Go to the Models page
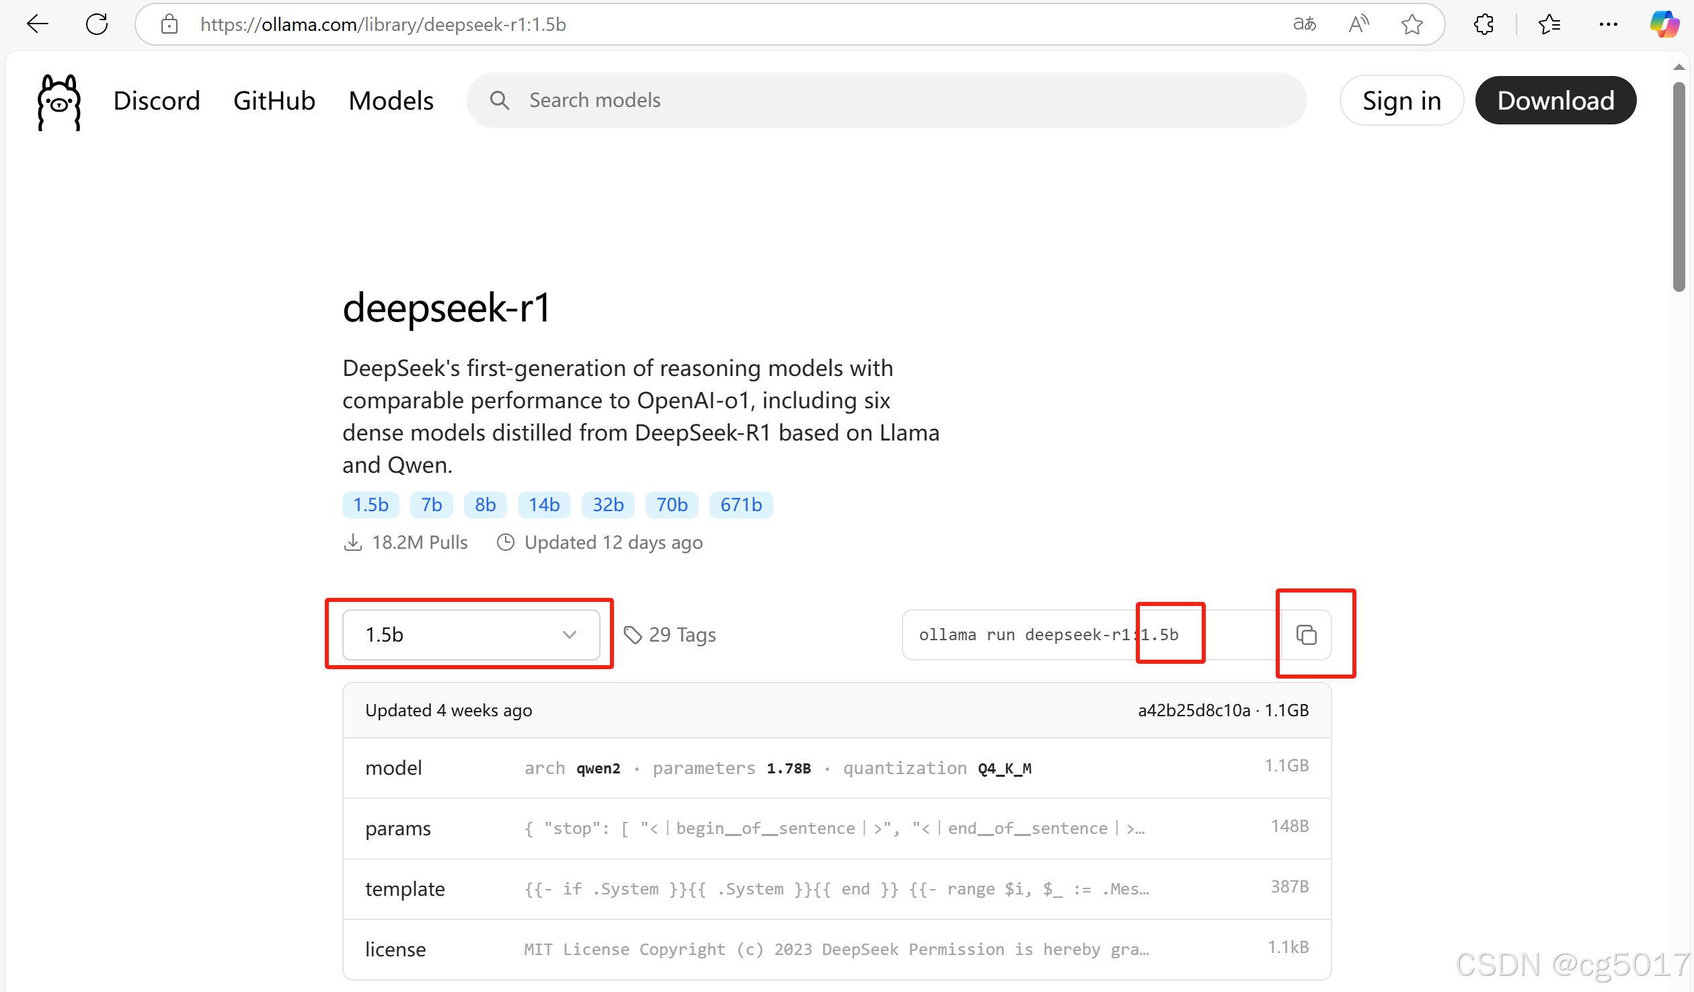The image size is (1694, 992). click(391, 101)
